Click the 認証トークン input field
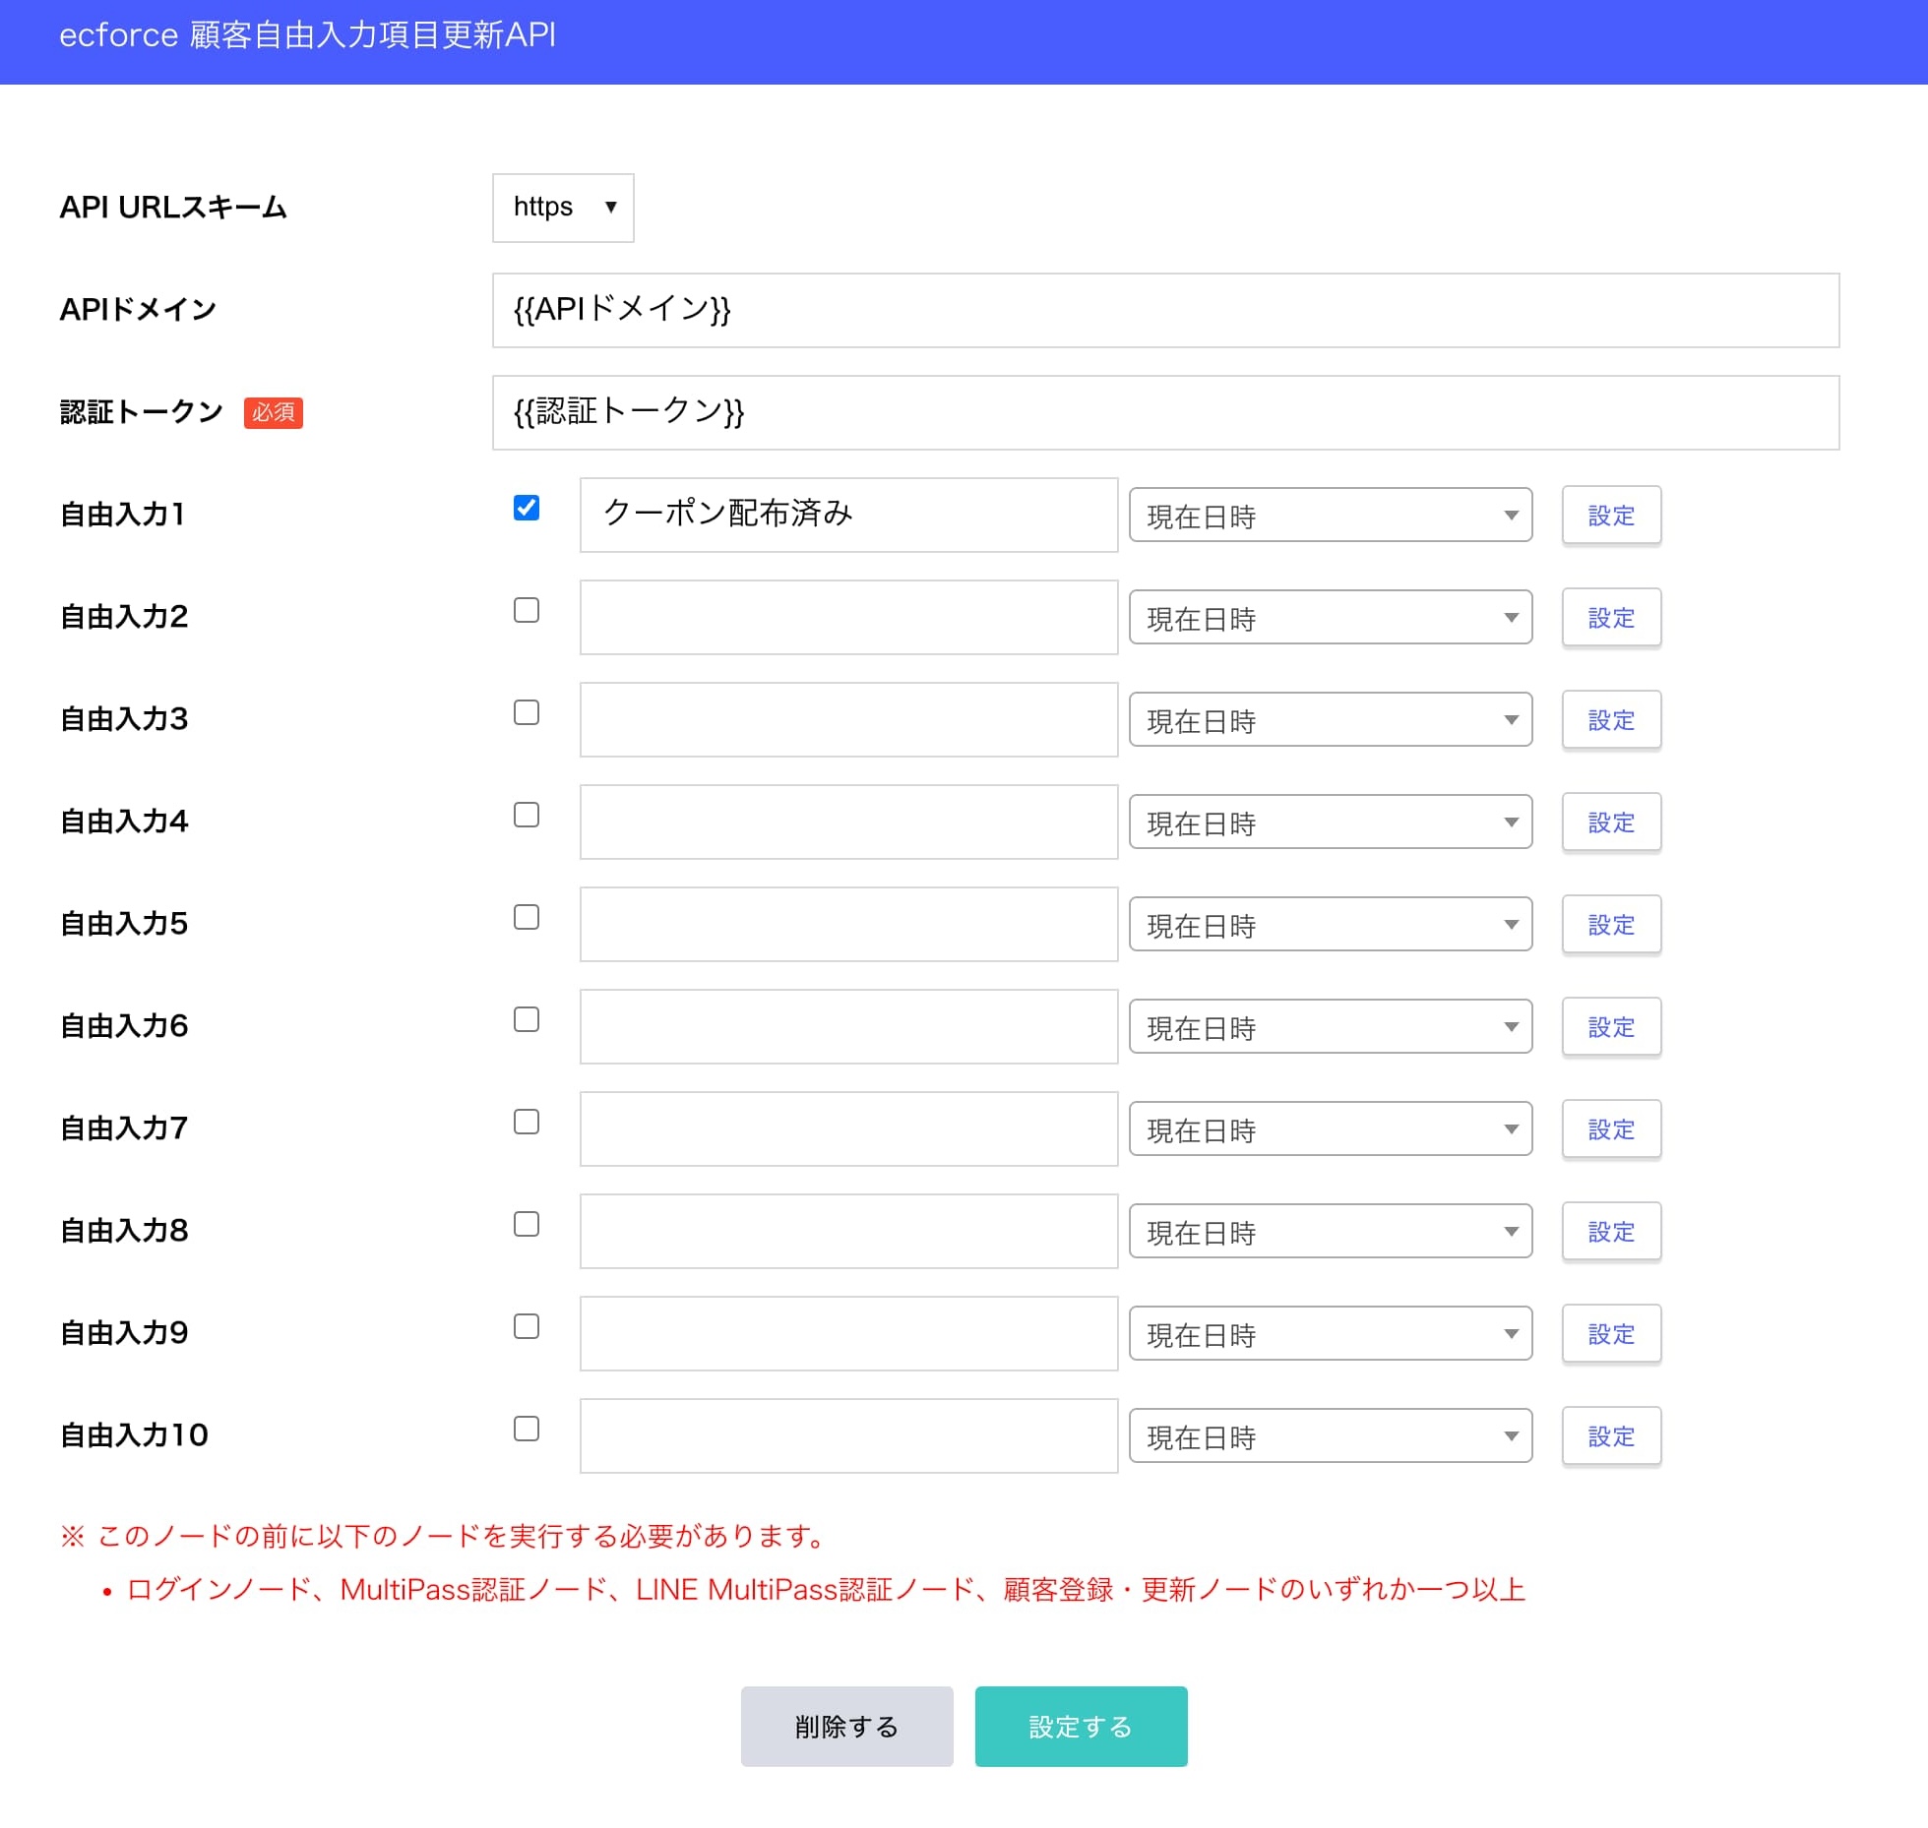Image resolution: width=1928 pixels, height=1828 pixels. point(1165,412)
